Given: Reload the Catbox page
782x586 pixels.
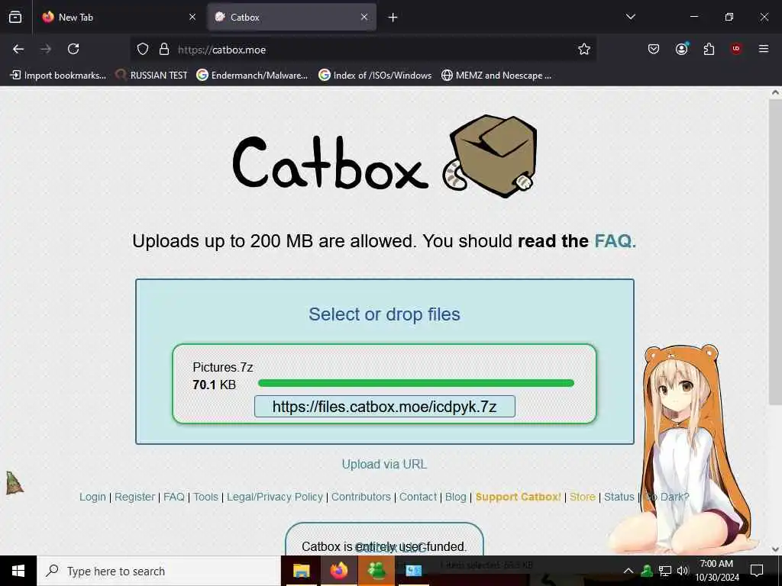Looking at the screenshot, I should tap(73, 49).
